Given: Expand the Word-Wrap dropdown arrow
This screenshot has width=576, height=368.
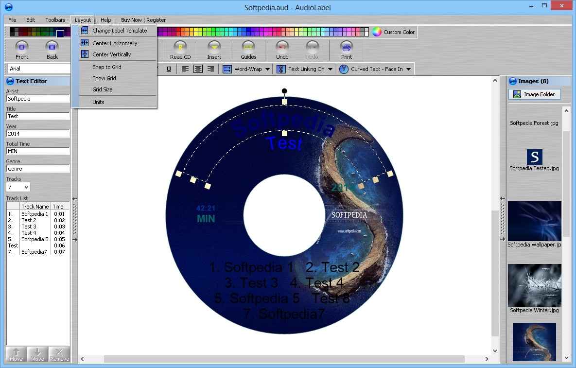Looking at the screenshot, I should click(x=267, y=69).
